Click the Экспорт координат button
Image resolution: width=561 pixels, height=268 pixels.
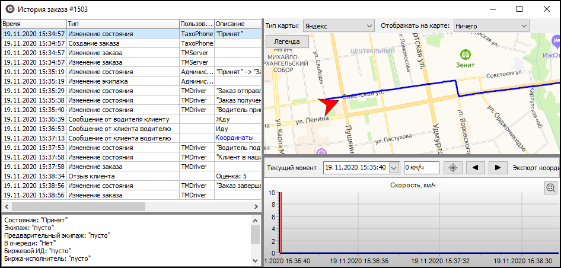535,167
